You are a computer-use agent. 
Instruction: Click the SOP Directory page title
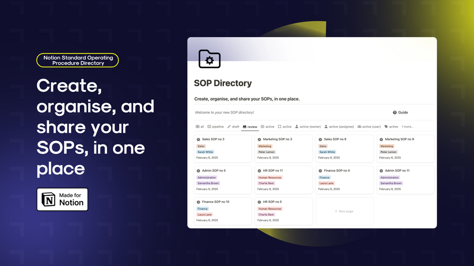tap(223, 83)
